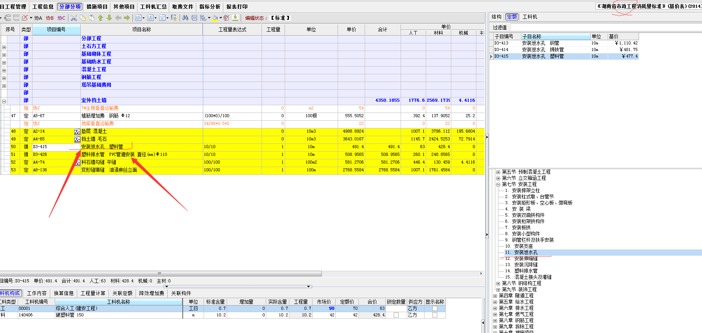Click the row layout icon right of the binoculars
Viewport: 702px width, 333px height.
point(194,18)
